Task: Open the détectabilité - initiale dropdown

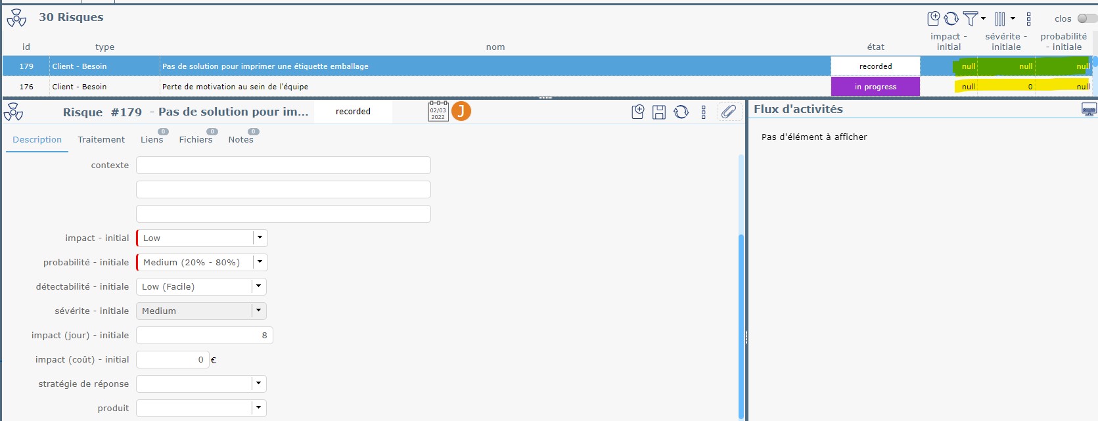Action: [x=259, y=287]
